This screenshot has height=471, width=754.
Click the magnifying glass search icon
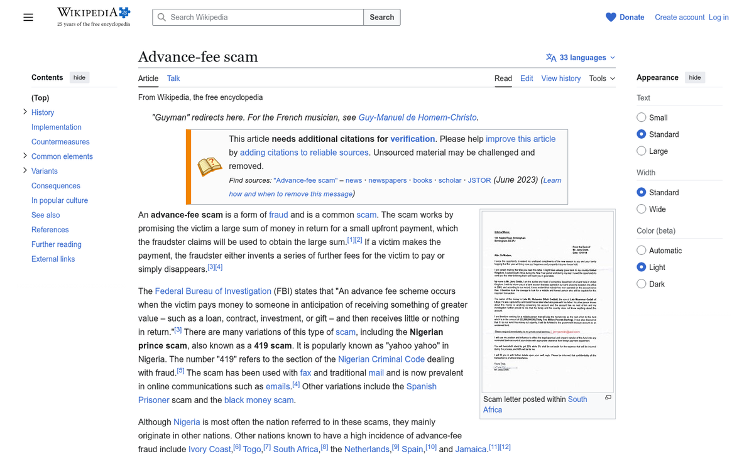point(162,18)
